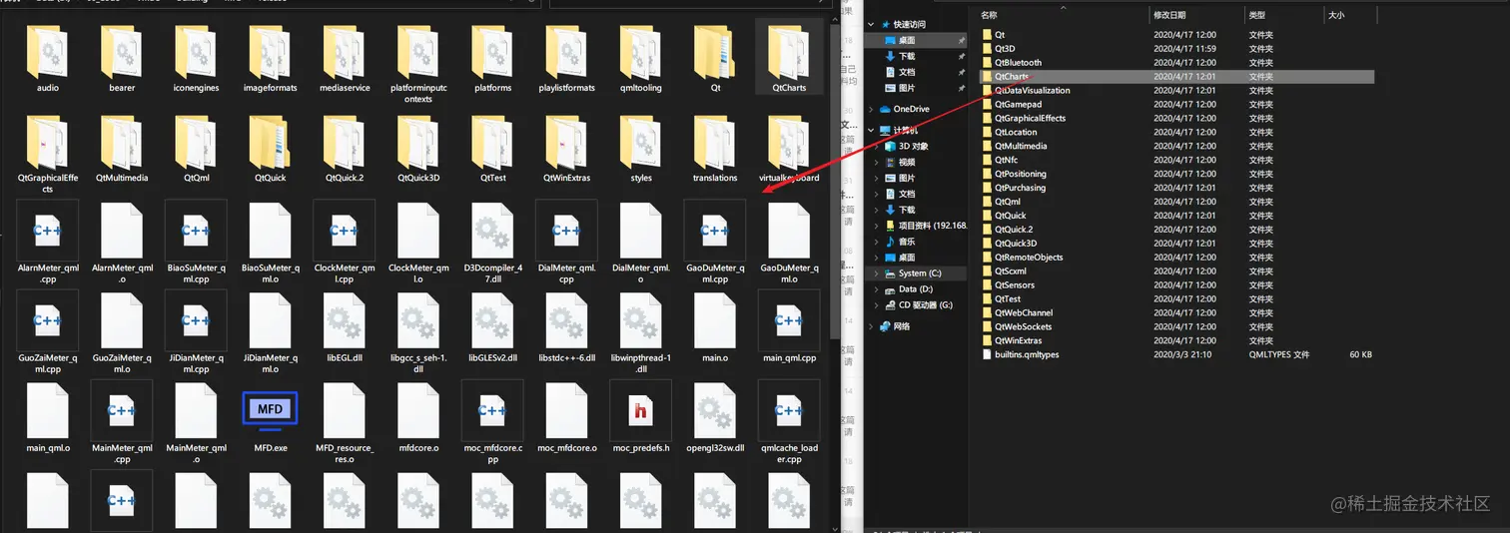Screen dimensions: 1510x533
Task: Select the QtLocation folder row
Action: 1176,132
